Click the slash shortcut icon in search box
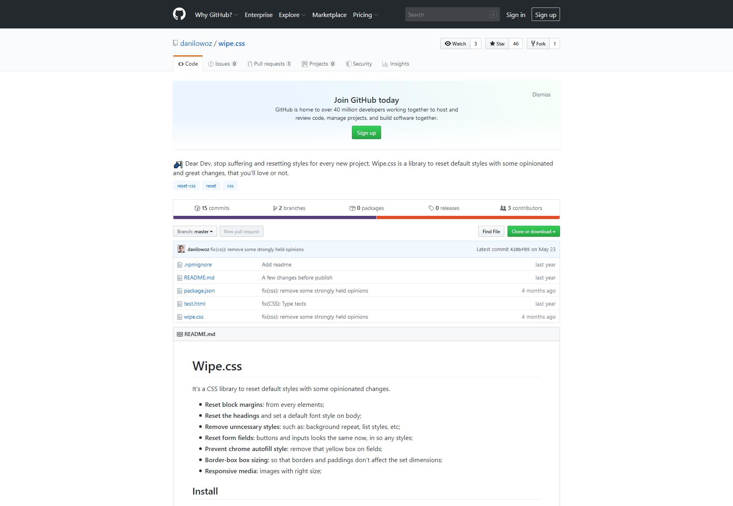Image resolution: width=733 pixels, height=506 pixels. [x=493, y=14]
